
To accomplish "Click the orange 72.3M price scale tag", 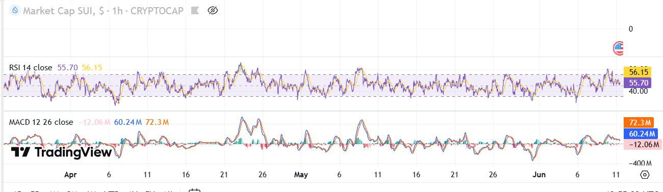I will [x=638, y=123].
